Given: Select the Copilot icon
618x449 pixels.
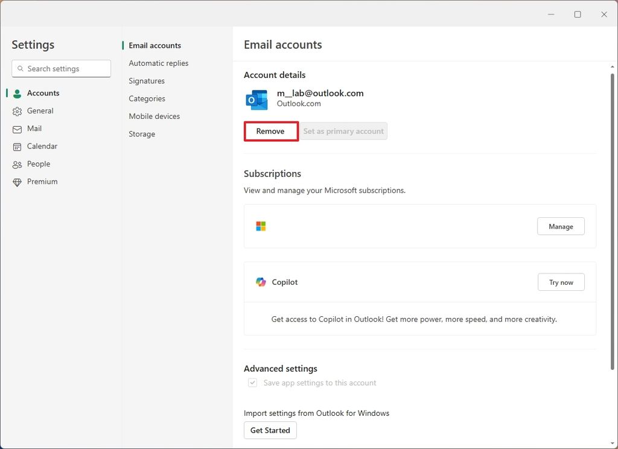Looking at the screenshot, I should tap(261, 282).
